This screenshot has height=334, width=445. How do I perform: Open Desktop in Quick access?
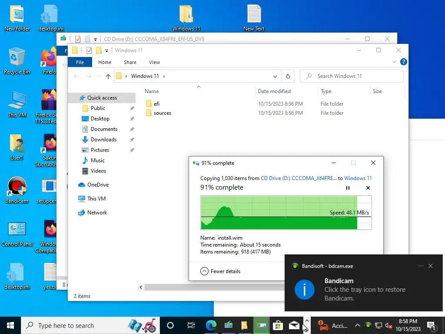click(x=100, y=119)
